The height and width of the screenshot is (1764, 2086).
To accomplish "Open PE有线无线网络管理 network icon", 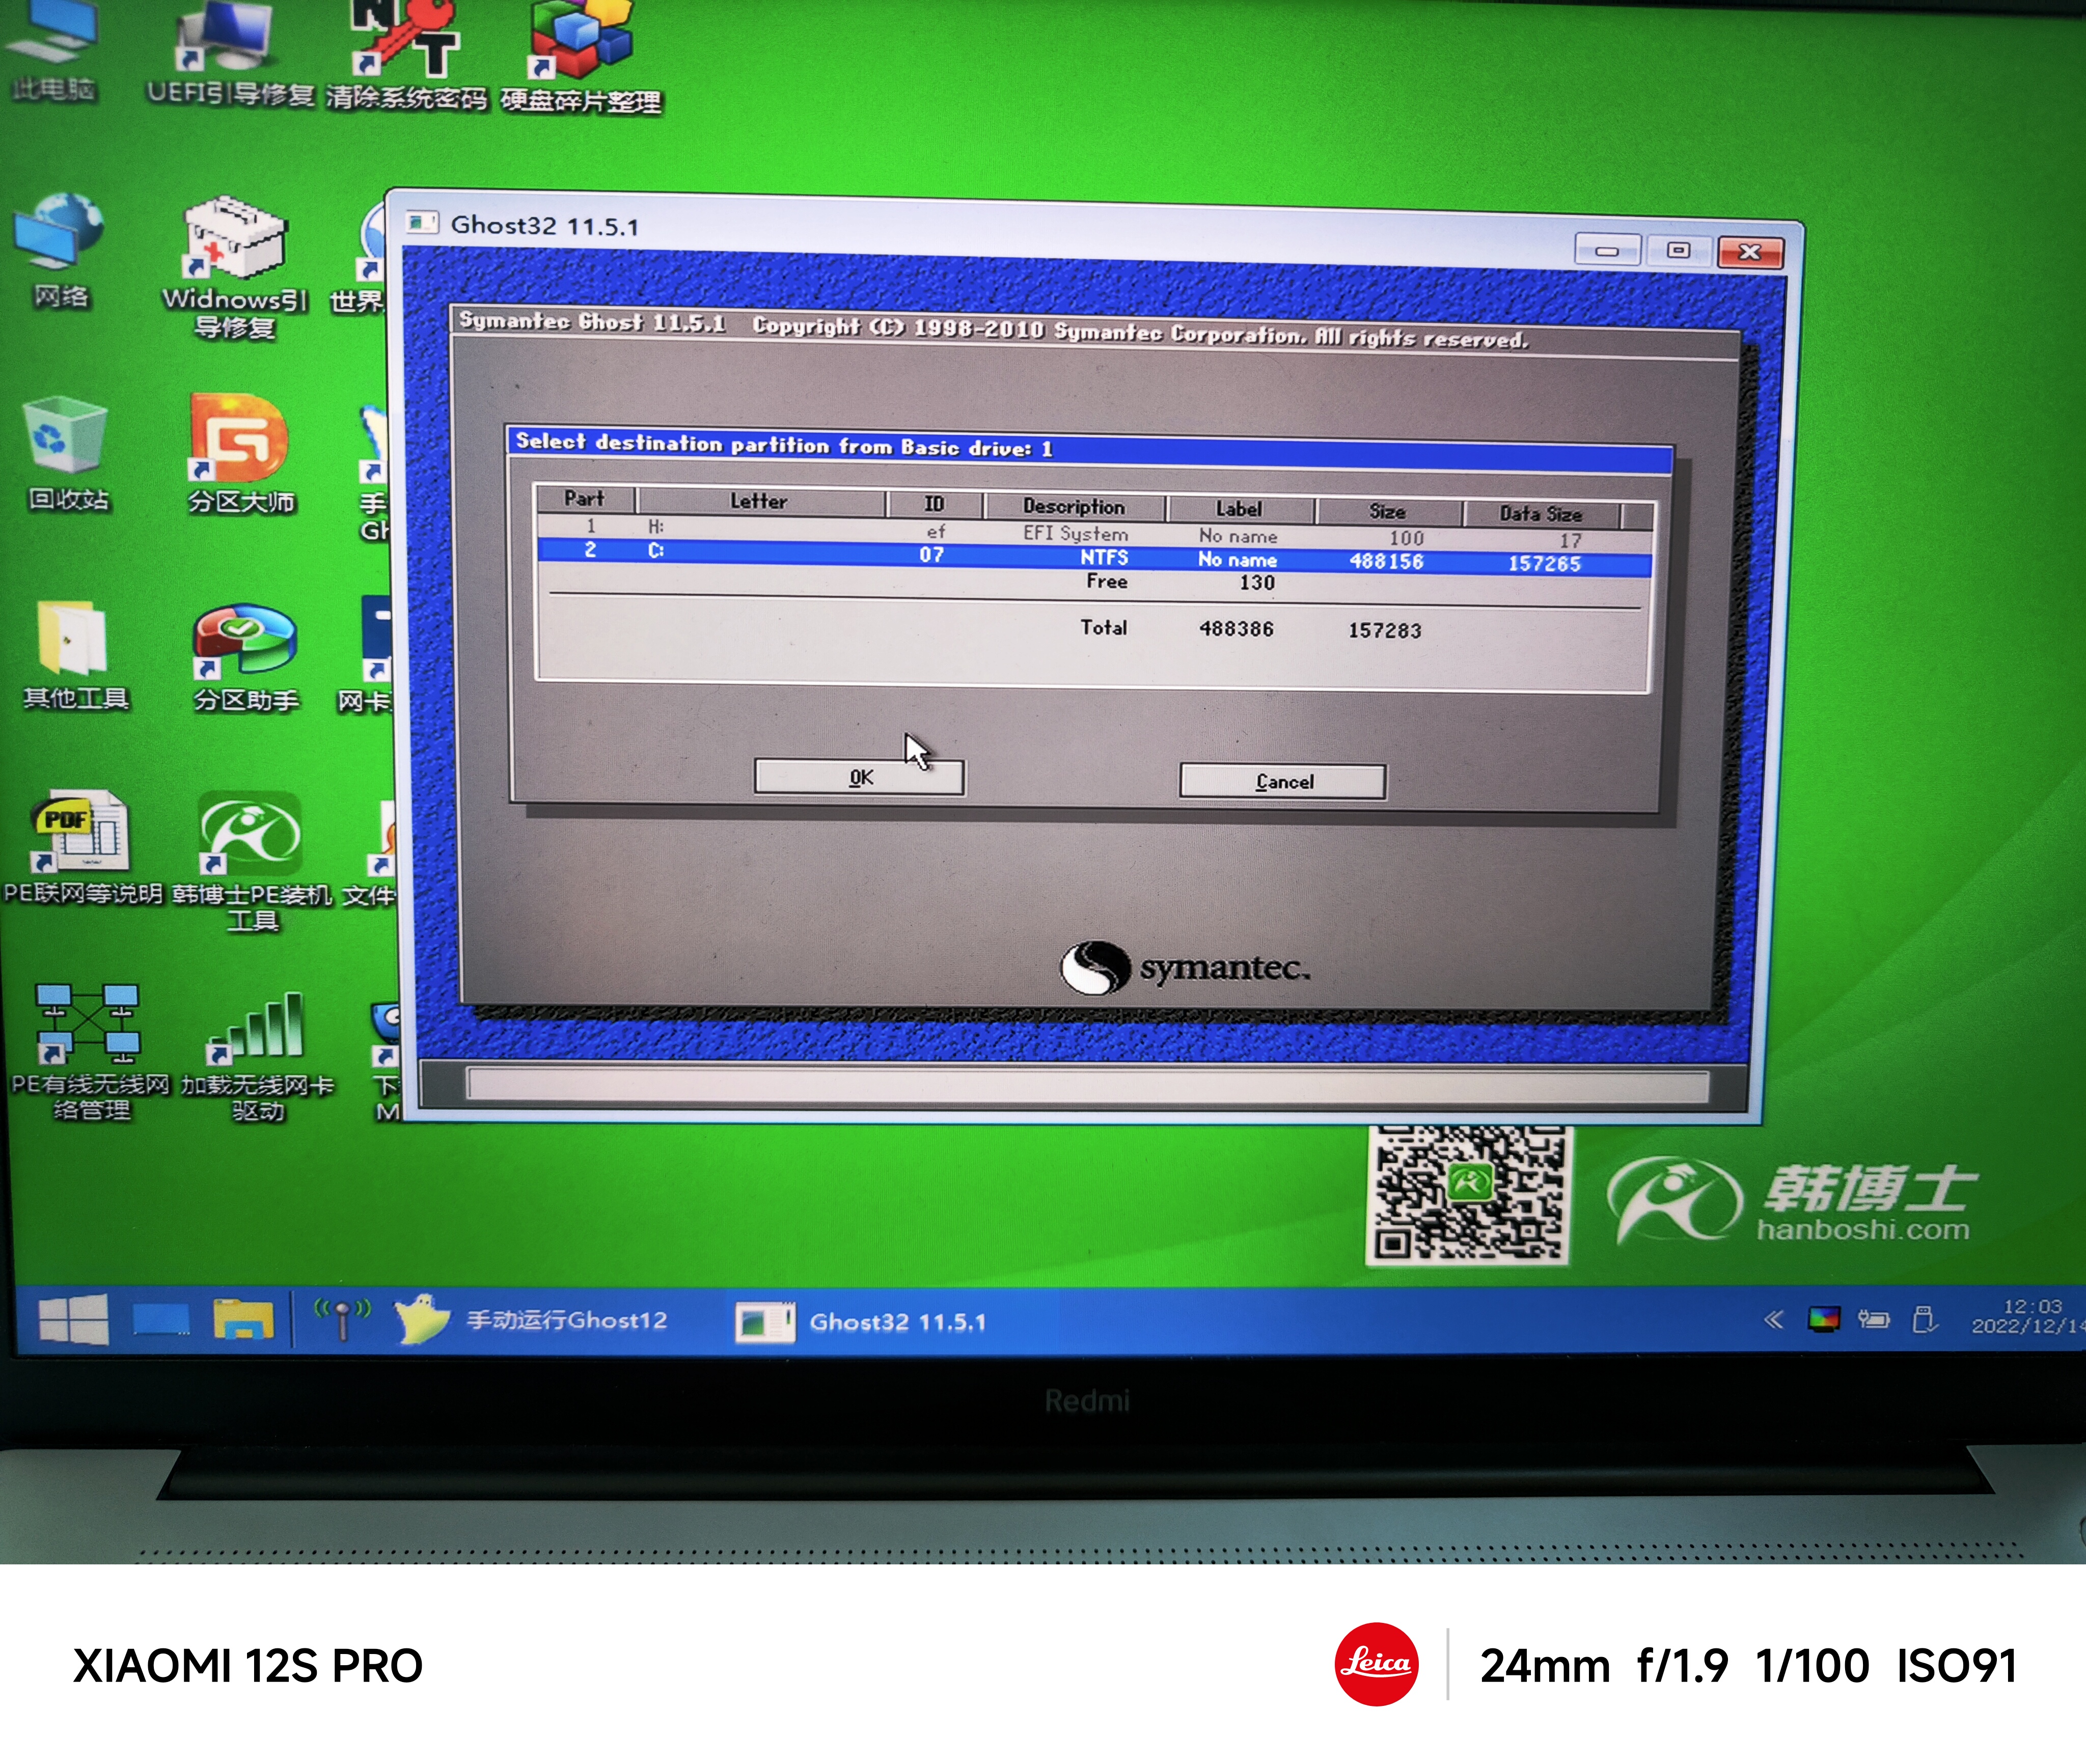I will click(x=88, y=1024).
